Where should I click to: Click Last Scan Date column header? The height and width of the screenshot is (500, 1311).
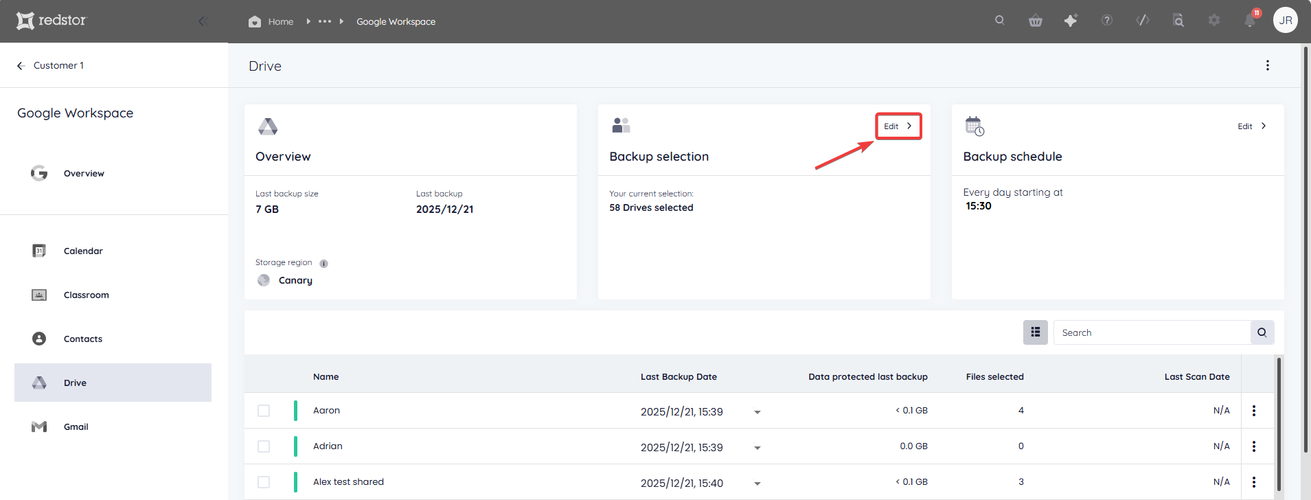point(1197,376)
